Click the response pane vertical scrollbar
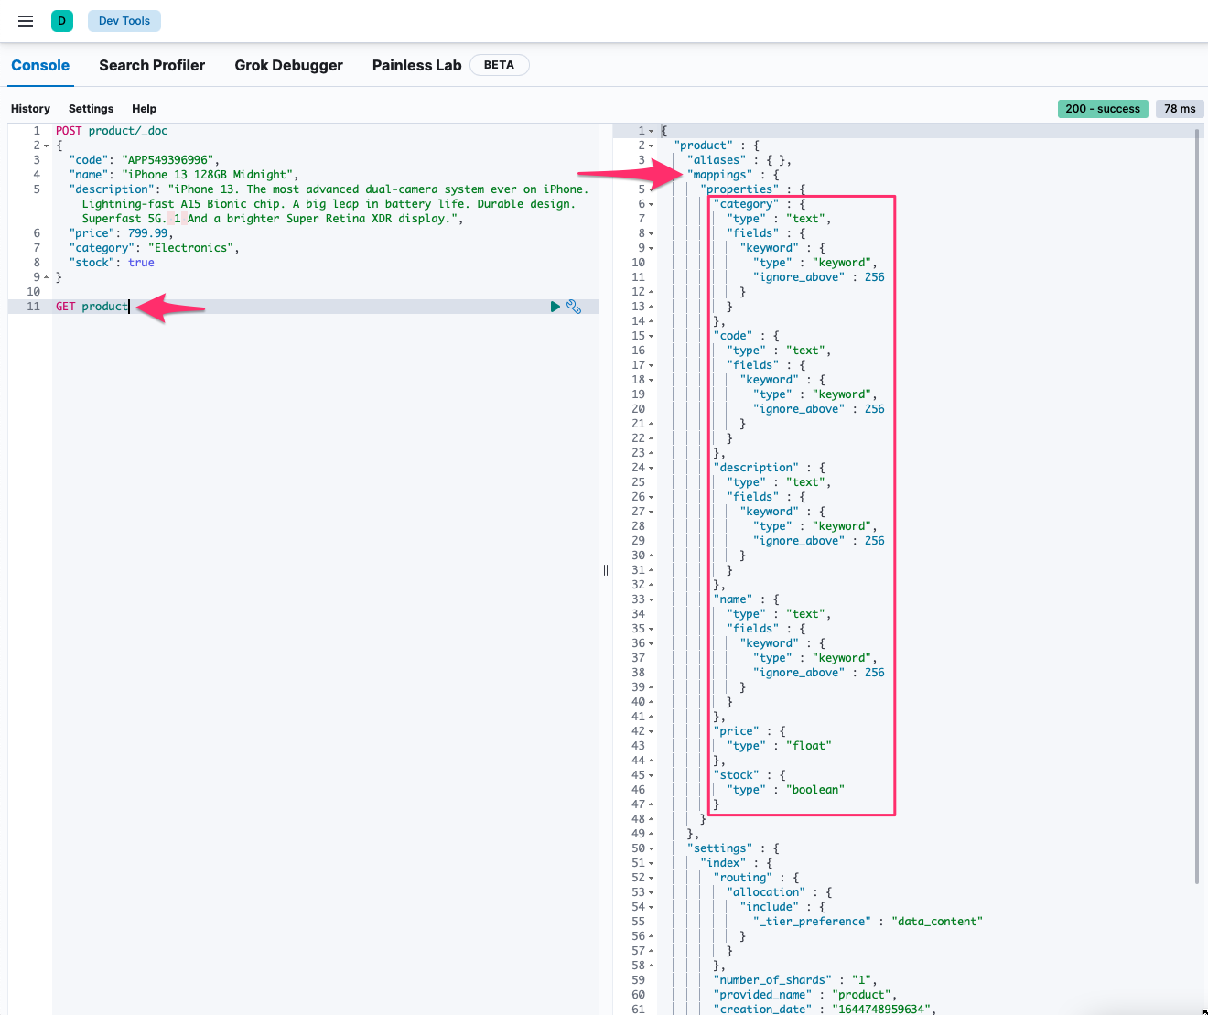Image resolution: width=1208 pixels, height=1015 pixels. (x=1197, y=503)
